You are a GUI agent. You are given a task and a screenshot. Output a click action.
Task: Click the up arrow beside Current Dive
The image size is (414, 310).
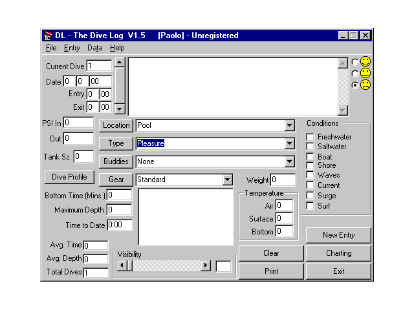[x=119, y=63]
